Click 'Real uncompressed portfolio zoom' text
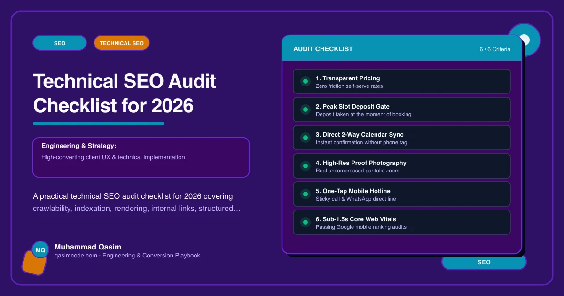564x296 pixels. point(357,171)
